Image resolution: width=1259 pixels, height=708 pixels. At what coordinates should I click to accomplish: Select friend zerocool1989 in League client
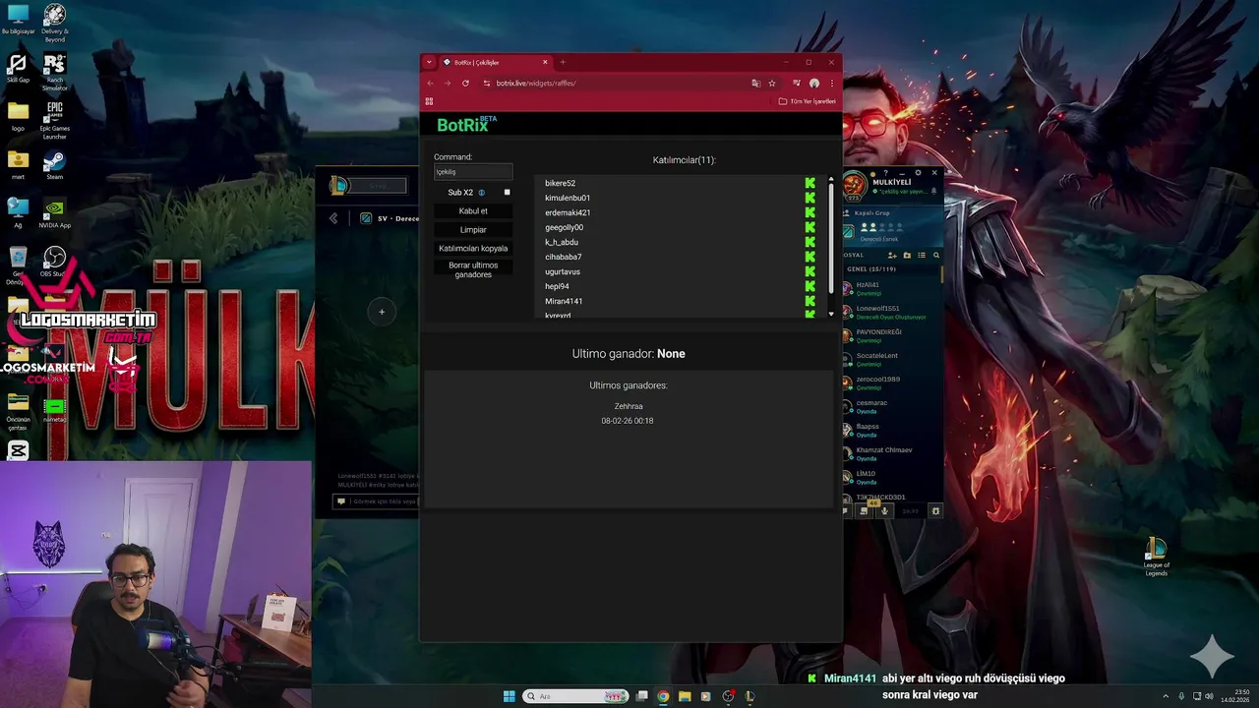pyautogui.click(x=891, y=383)
